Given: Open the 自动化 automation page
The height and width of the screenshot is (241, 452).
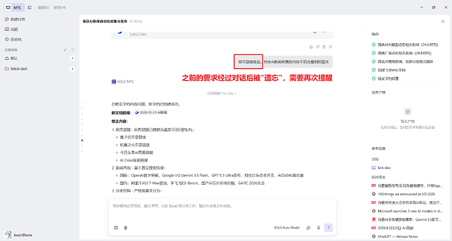Looking at the screenshot, I should click(x=13, y=39).
